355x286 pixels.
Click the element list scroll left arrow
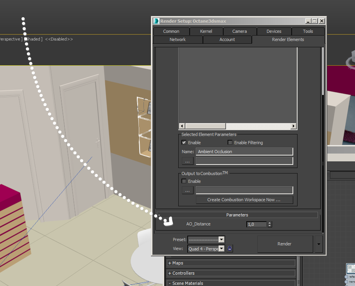182,126
